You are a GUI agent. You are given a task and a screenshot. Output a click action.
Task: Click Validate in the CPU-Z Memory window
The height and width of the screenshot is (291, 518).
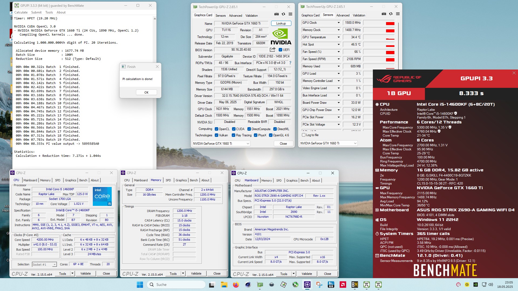pyautogui.click(x=196, y=273)
